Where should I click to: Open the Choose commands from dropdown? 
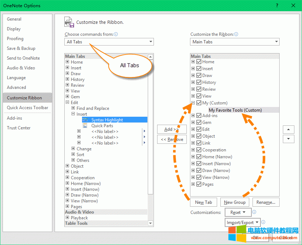click(109, 42)
